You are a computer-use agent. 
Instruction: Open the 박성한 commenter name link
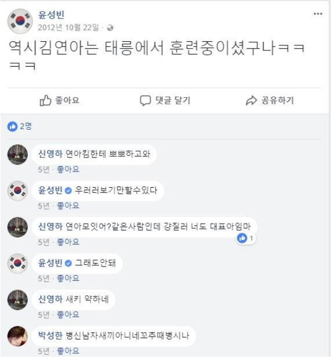click(50, 335)
